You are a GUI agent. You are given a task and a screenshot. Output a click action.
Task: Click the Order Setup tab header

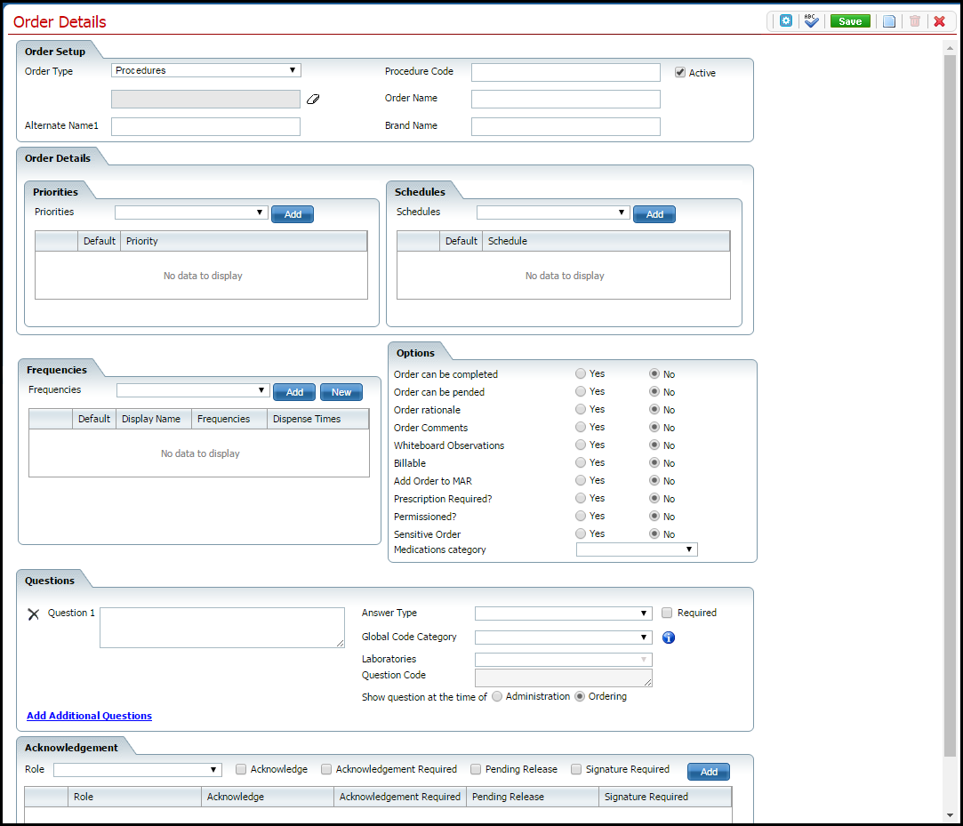55,52
